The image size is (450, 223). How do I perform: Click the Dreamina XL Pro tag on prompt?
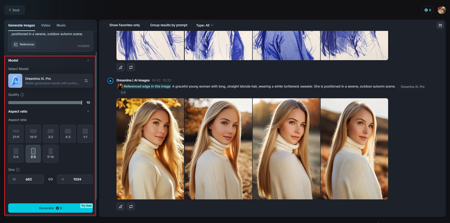tap(413, 87)
